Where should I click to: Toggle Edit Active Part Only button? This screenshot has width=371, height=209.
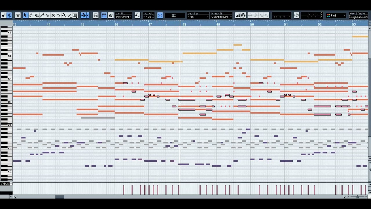[x=111, y=15]
